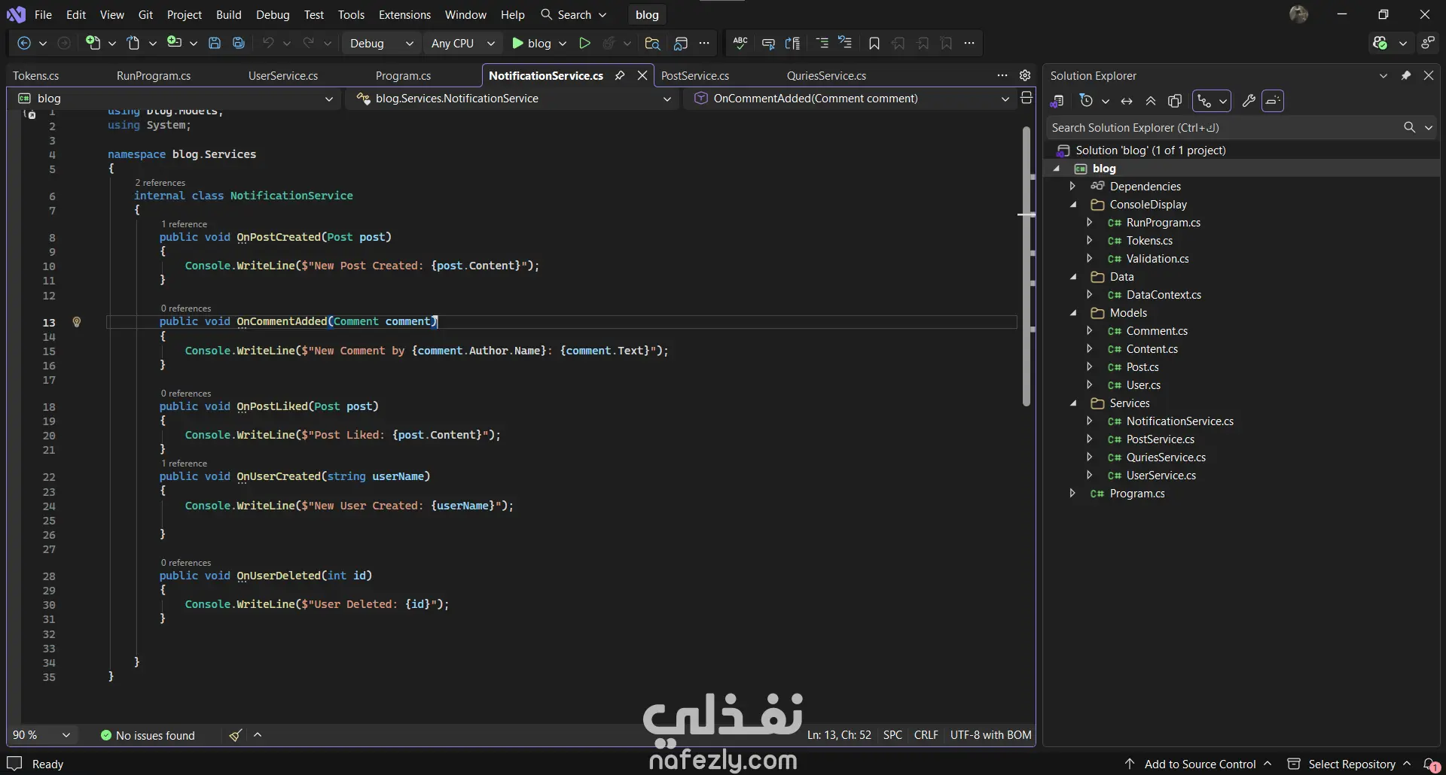This screenshot has height=775, width=1446.
Task: Select Comment.cs in Solution Explorer
Action: pyautogui.click(x=1157, y=331)
